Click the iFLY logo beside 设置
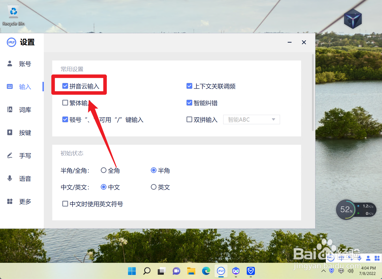 click(x=11, y=42)
